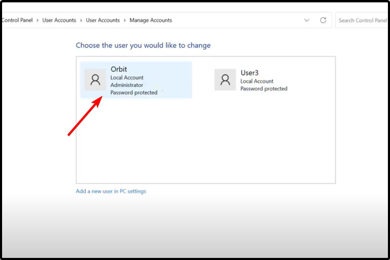The width and height of the screenshot is (390, 260).
Task: Click the refresh icon in address bar
Action: click(x=323, y=20)
